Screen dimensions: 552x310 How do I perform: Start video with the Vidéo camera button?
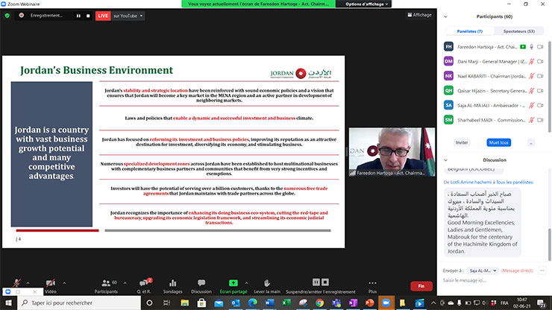50,285
